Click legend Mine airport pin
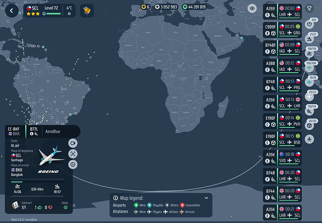The image size is (322, 223). tap(136, 205)
